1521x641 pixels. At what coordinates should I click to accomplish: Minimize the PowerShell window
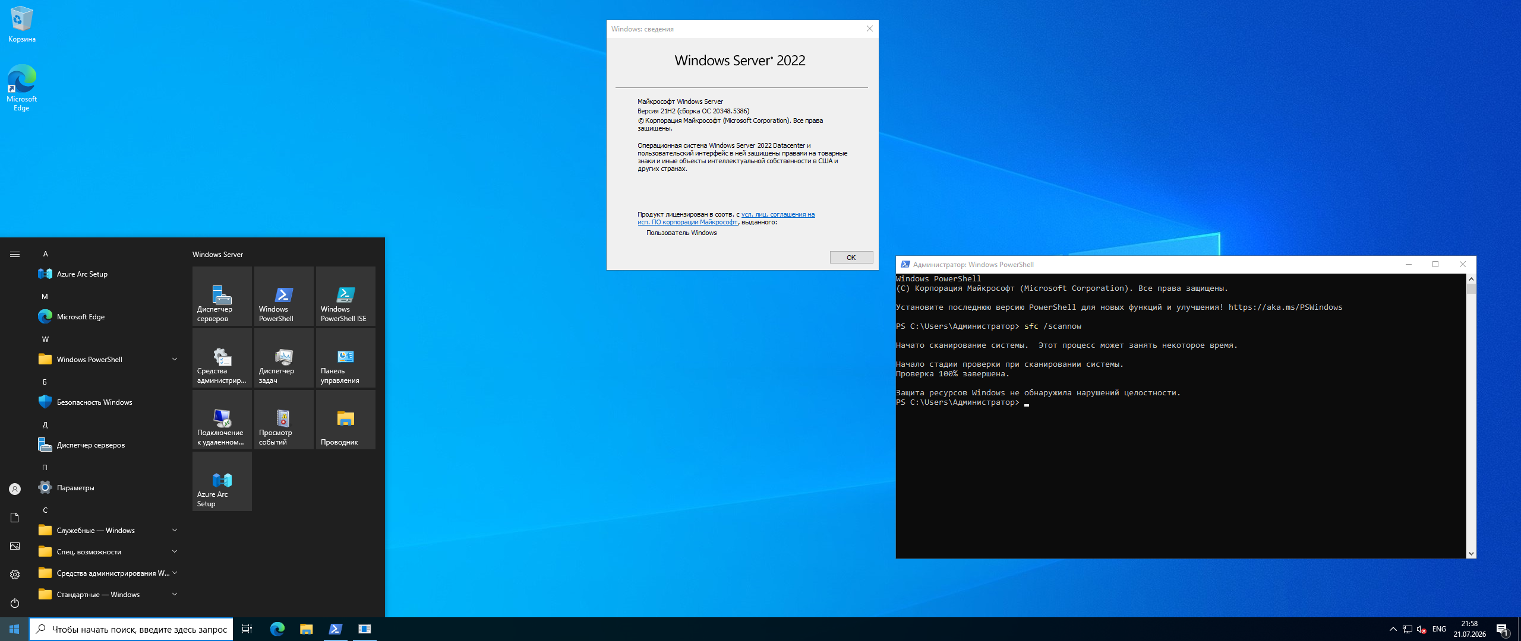1408,265
